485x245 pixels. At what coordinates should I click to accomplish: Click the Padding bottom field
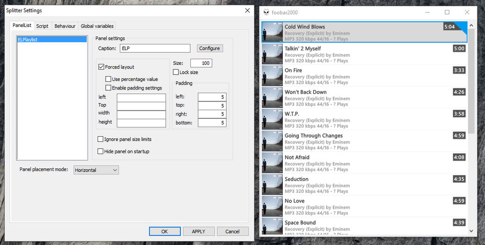click(x=212, y=122)
